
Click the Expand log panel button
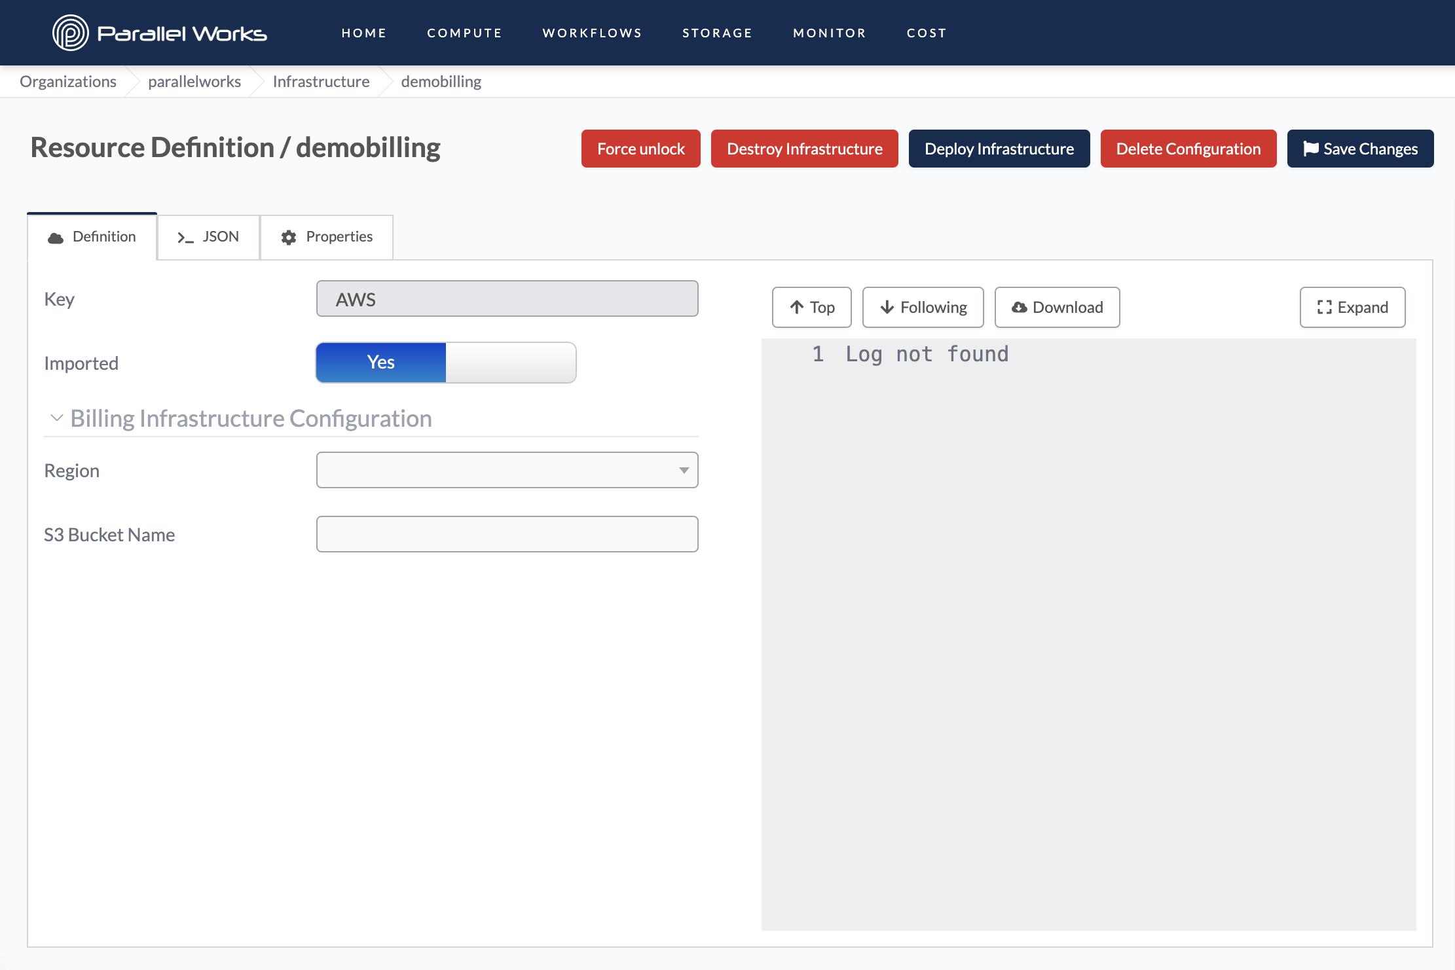pyautogui.click(x=1352, y=306)
